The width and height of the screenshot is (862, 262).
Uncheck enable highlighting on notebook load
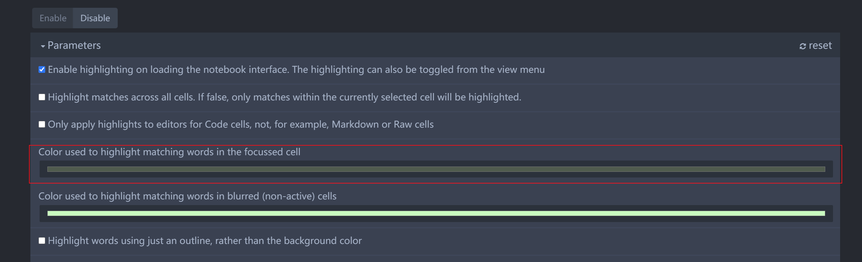42,70
